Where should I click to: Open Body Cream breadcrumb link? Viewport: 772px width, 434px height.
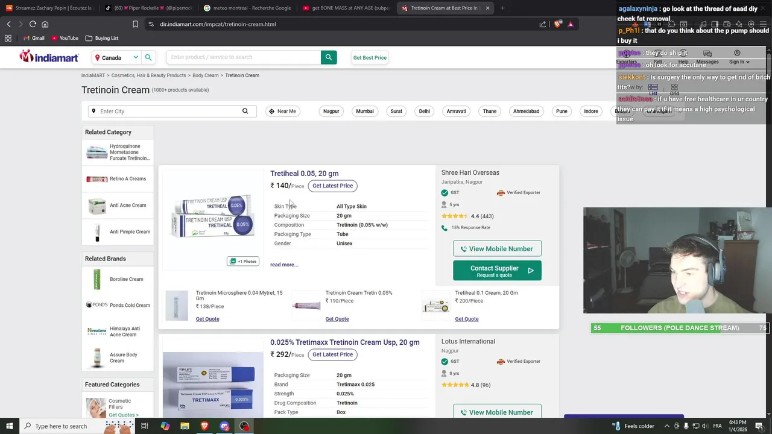point(206,75)
